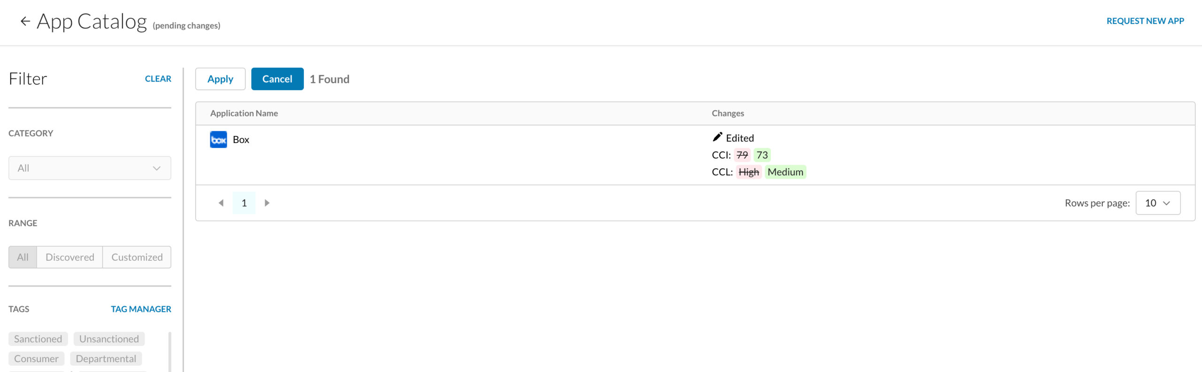This screenshot has width=1202, height=372.
Task: Open the Category All dropdown
Action: point(90,168)
